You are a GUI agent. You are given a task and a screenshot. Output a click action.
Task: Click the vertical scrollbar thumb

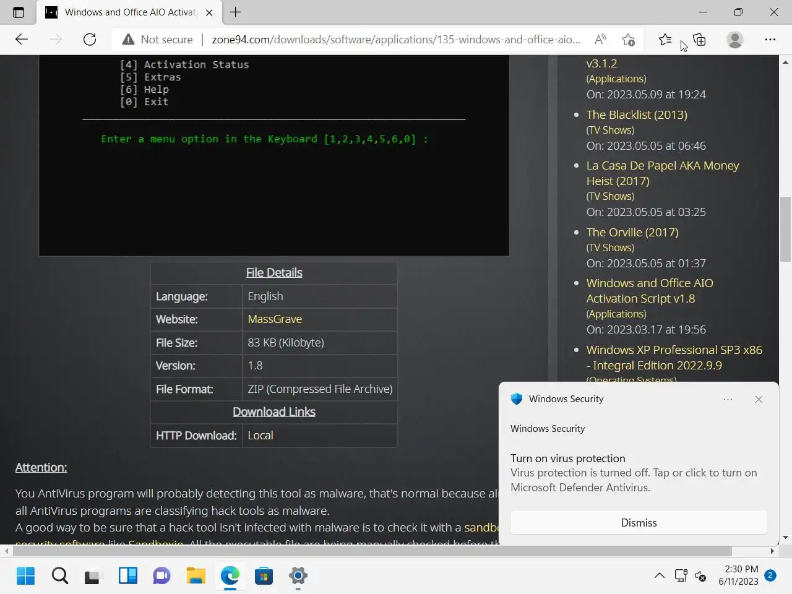[x=785, y=229]
